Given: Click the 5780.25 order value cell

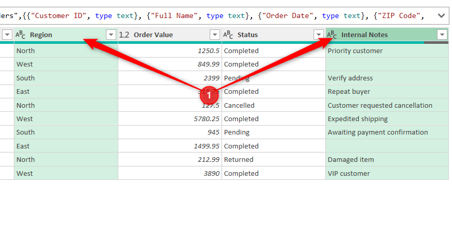Looking at the screenshot, I should click(x=170, y=119).
